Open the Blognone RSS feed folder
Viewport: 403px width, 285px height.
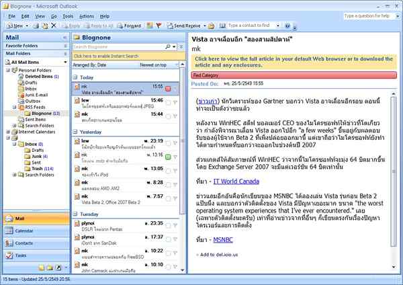coord(42,114)
